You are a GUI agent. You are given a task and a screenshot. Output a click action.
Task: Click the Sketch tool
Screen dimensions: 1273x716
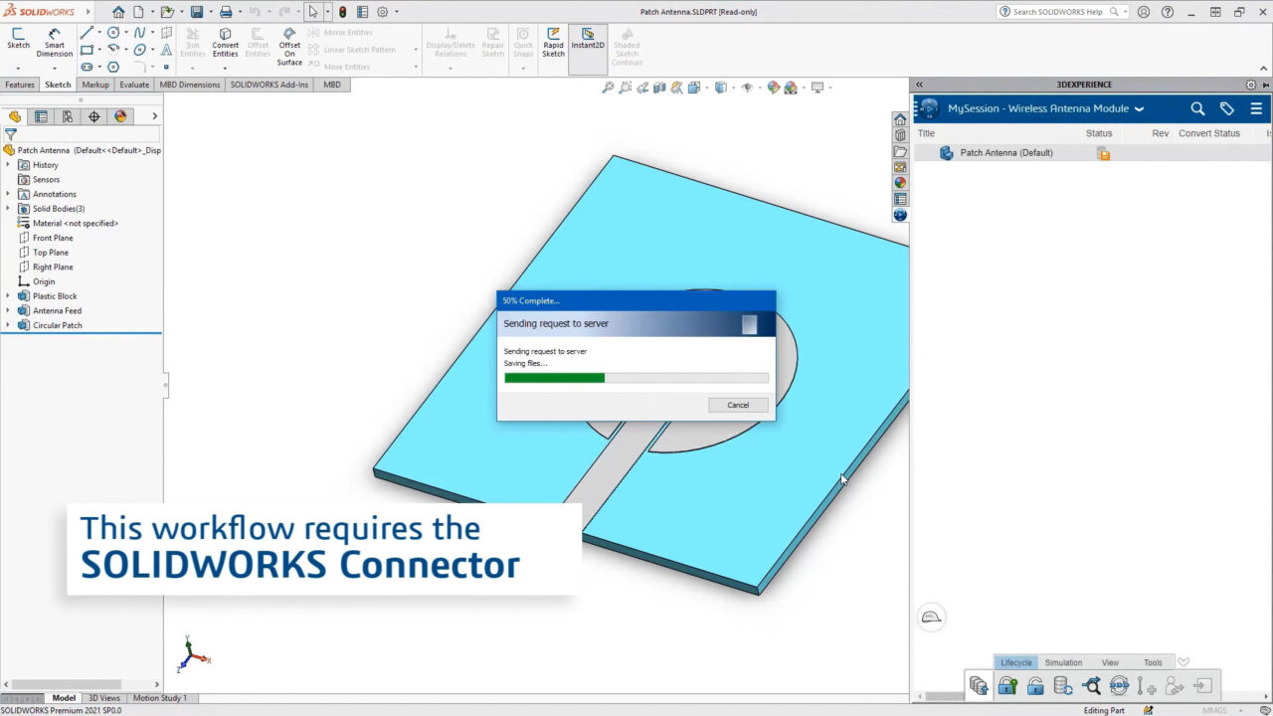pos(18,39)
